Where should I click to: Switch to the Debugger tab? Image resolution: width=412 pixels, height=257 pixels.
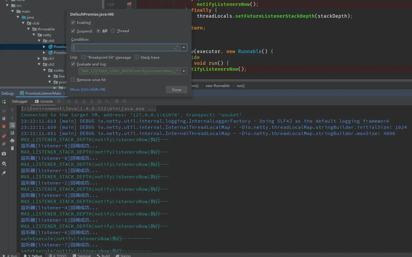(20, 101)
